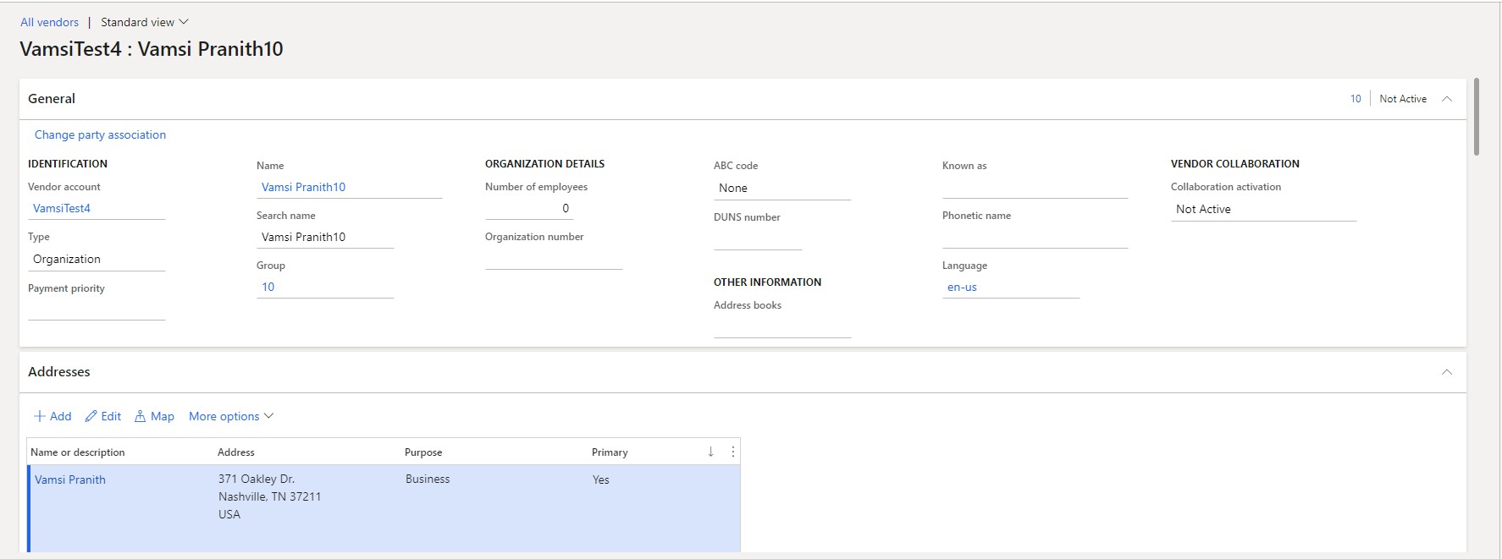Click the en-us language link

pyautogui.click(x=962, y=287)
